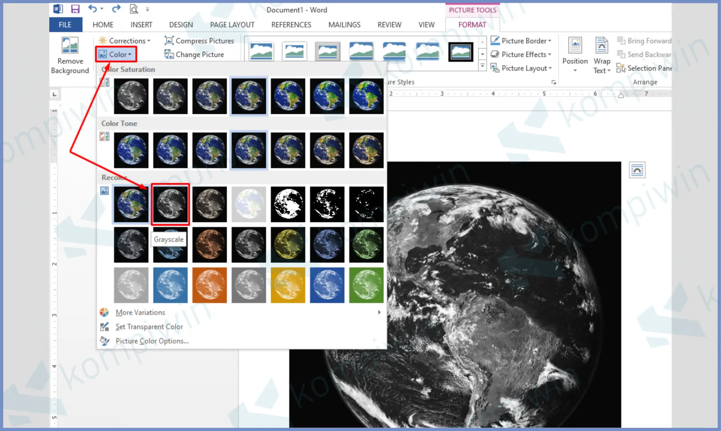
Task: Click the Set Transparent Color tool
Action: [x=149, y=327]
